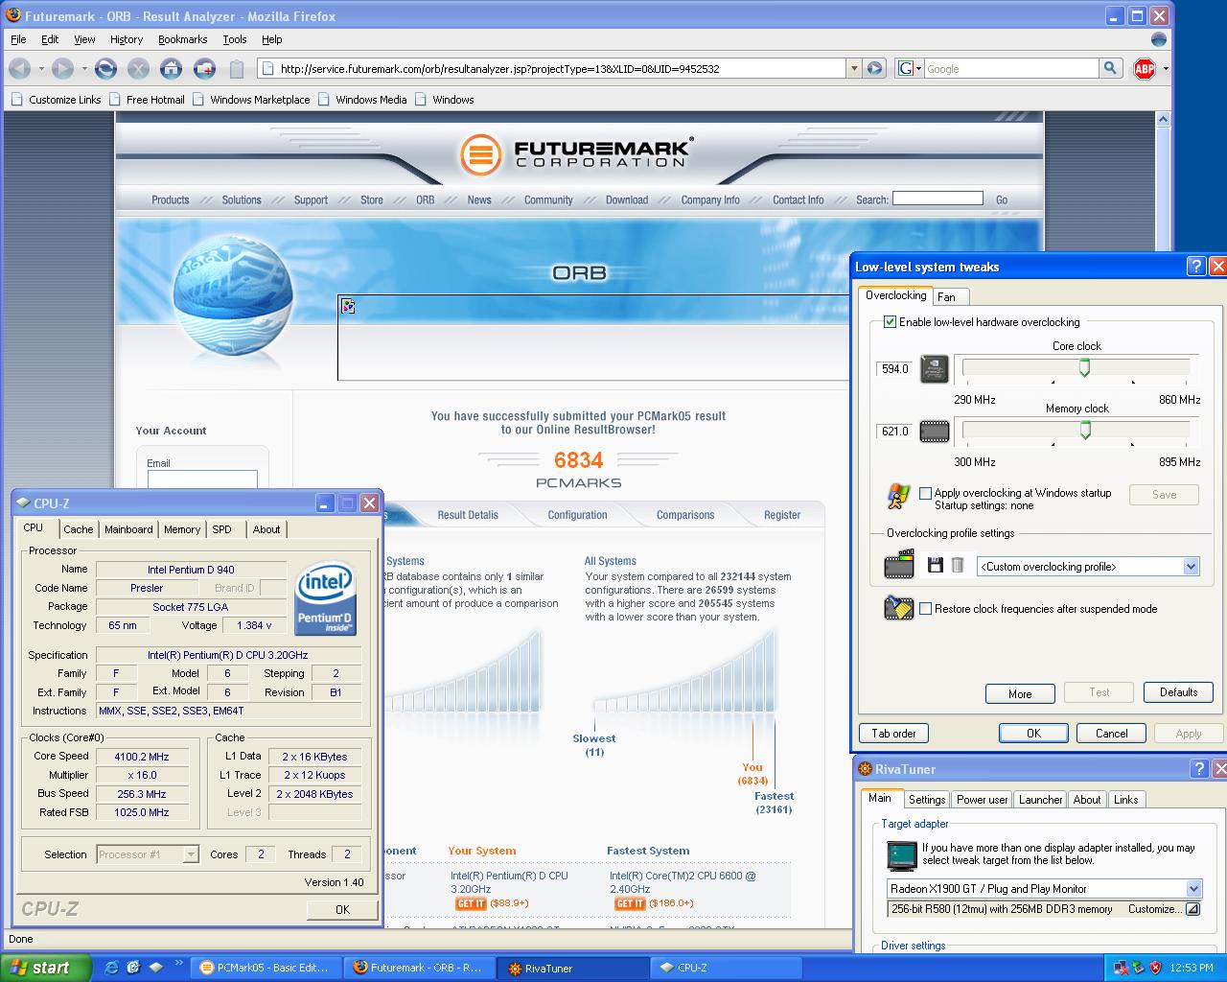The width and height of the screenshot is (1227, 982).
Task: Click the bookmark-add toolbar icon in Firefox
Action: pyautogui.click(x=204, y=68)
